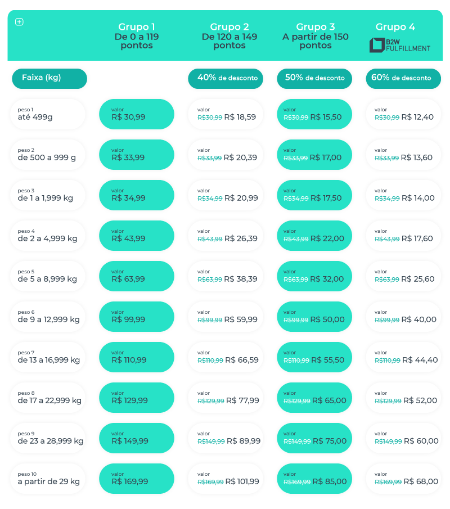Click the 40% de desconto badge

coord(226,79)
